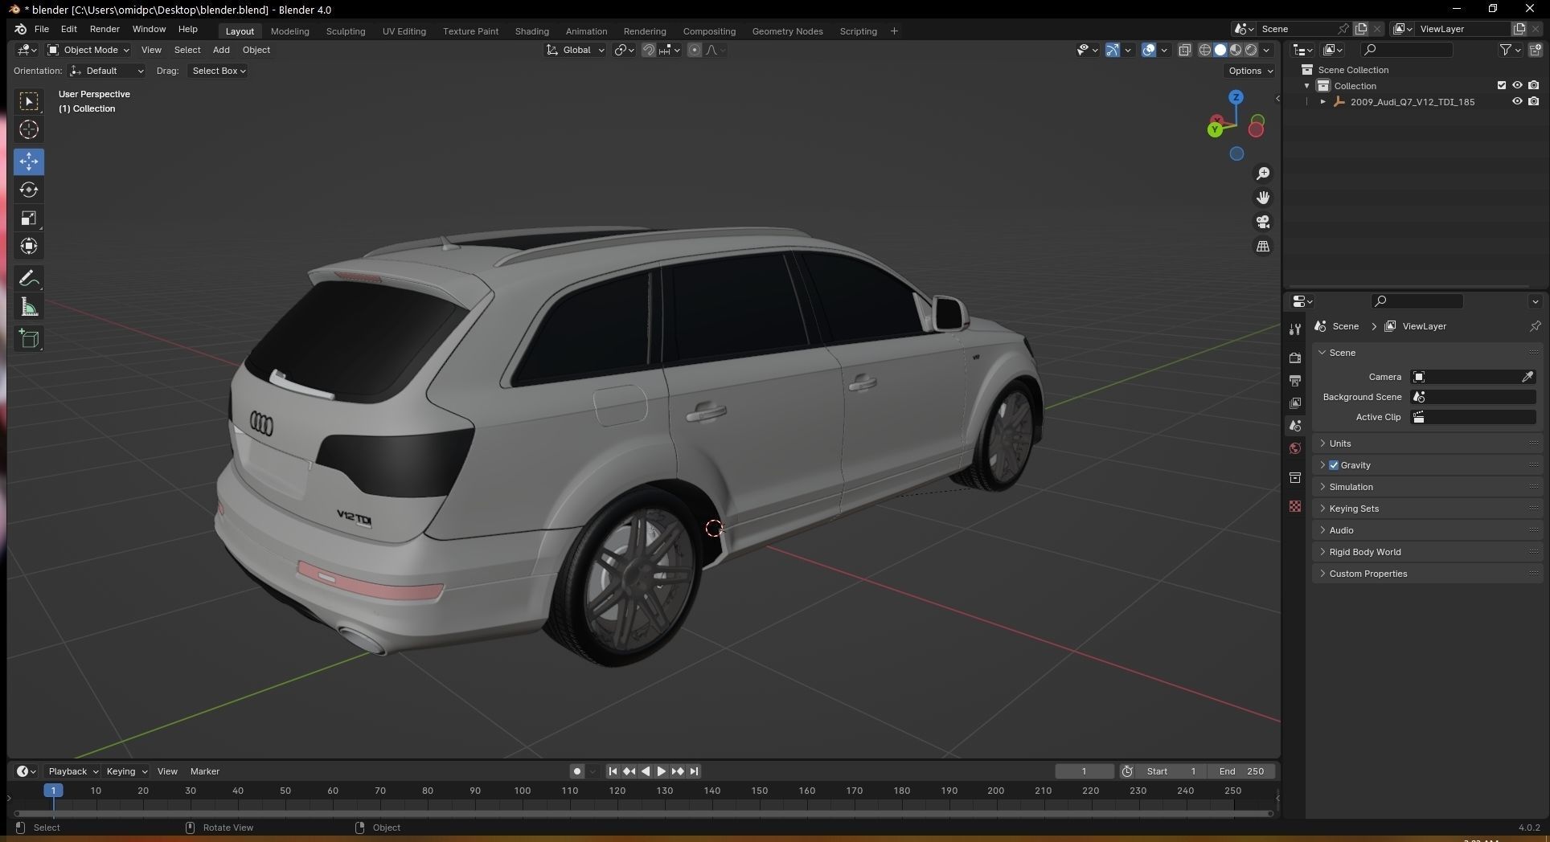Image resolution: width=1550 pixels, height=842 pixels.
Task: Select the Annotate tool
Action: click(29, 279)
